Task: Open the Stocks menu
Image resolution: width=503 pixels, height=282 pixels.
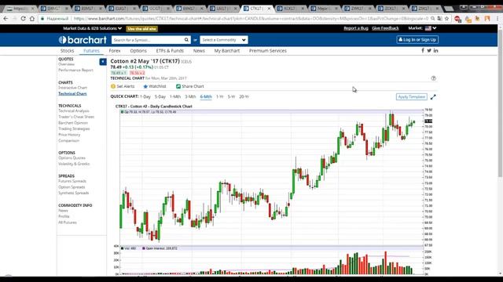Action: point(67,51)
